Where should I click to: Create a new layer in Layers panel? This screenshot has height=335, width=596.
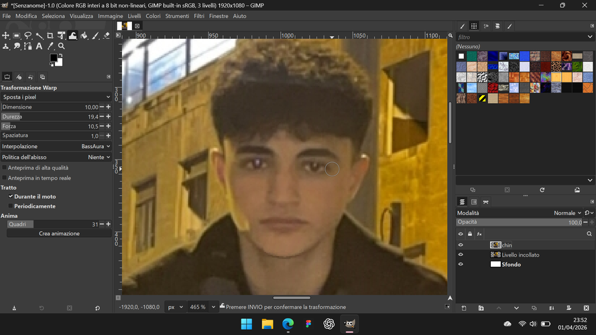click(x=464, y=308)
